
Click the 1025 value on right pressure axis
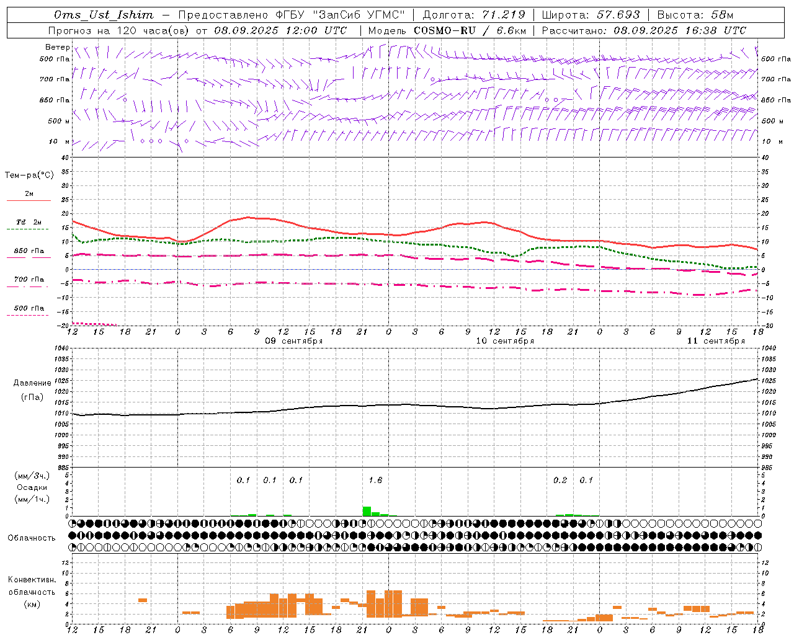point(769,381)
